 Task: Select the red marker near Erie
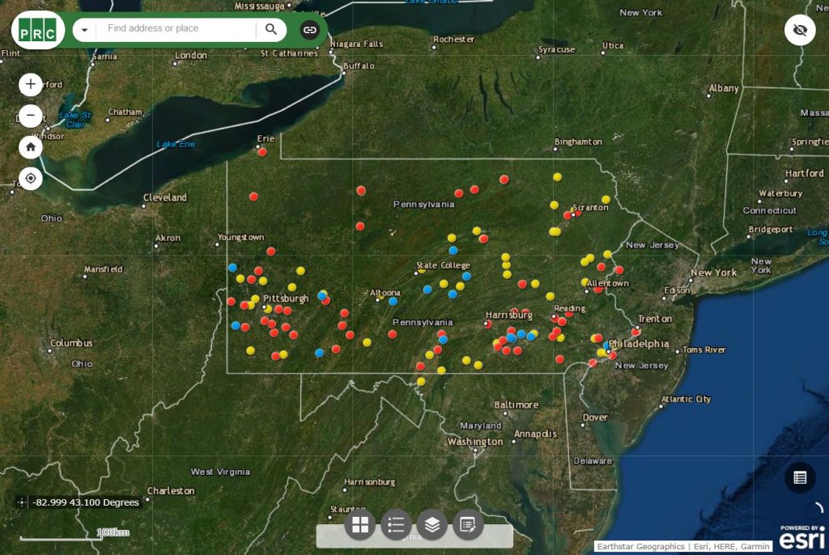pos(262,151)
